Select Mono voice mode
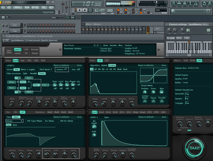Viewport: 213px width, 161px height. tap(23, 70)
